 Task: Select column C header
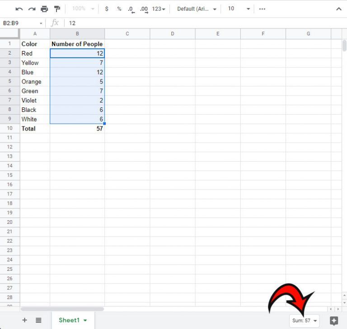[127, 34]
